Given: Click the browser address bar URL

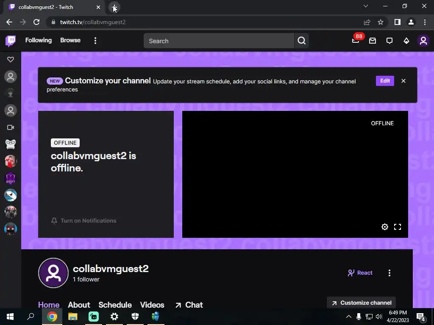Looking at the screenshot, I should (x=93, y=22).
